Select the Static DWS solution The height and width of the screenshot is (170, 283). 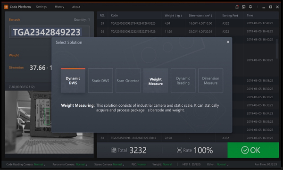[100, 81]
